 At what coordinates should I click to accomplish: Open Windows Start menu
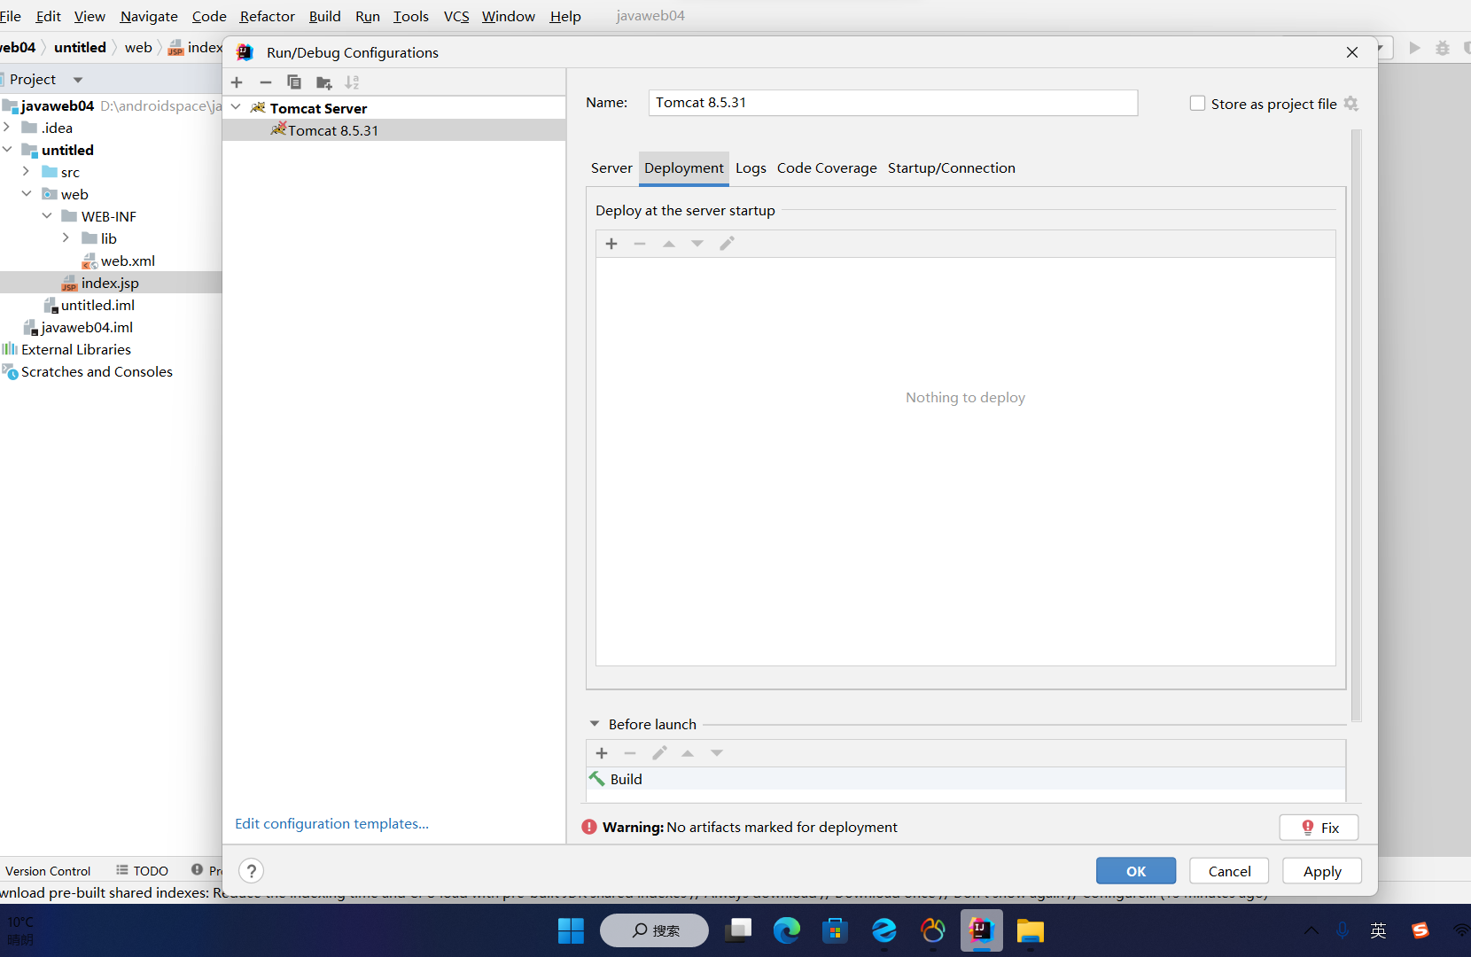click(571, 930)
